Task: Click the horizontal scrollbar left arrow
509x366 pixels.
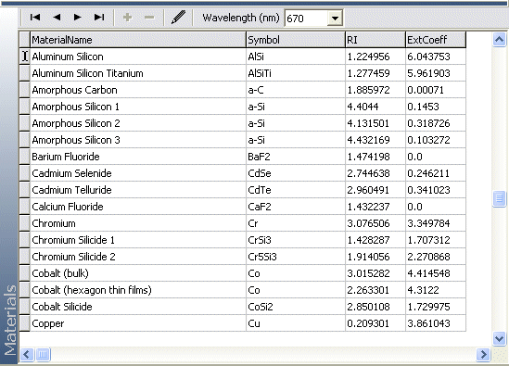Action: 27,354
